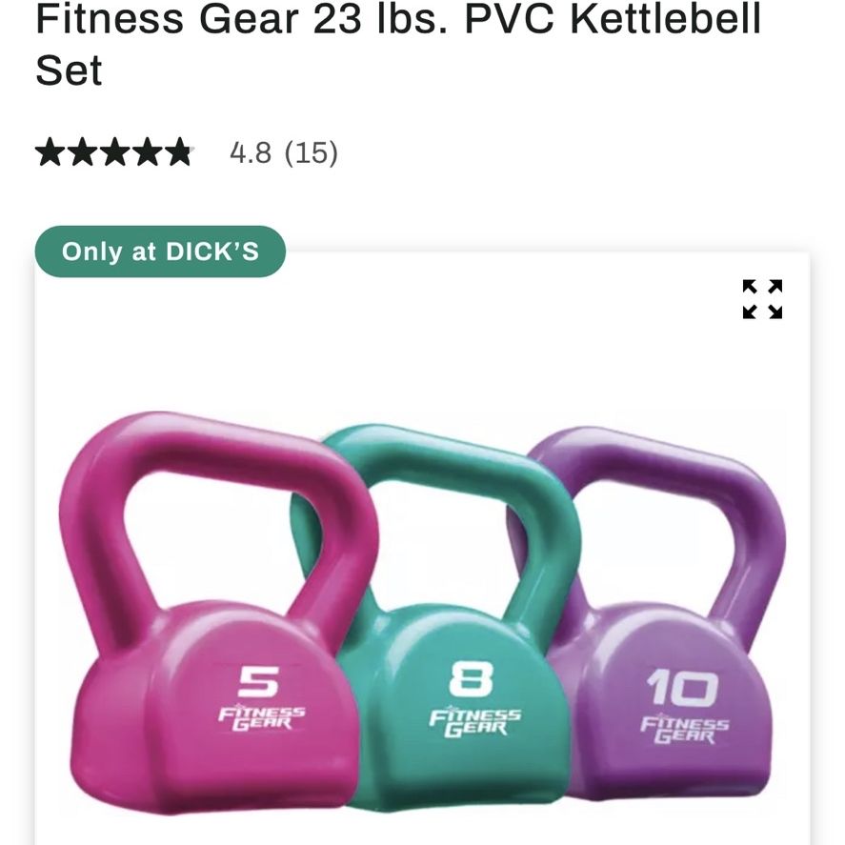Click the first star in the rating
Screen dimensions: 845x845
pyautogui.click(x=50, y=152)
